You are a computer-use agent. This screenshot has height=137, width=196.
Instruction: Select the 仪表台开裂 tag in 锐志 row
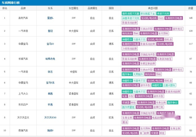[146, 70]
